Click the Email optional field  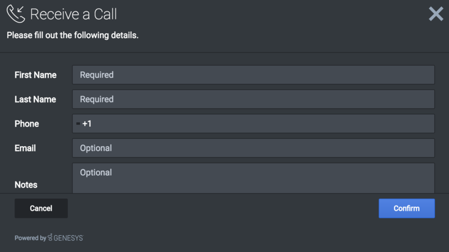(253, 148)
